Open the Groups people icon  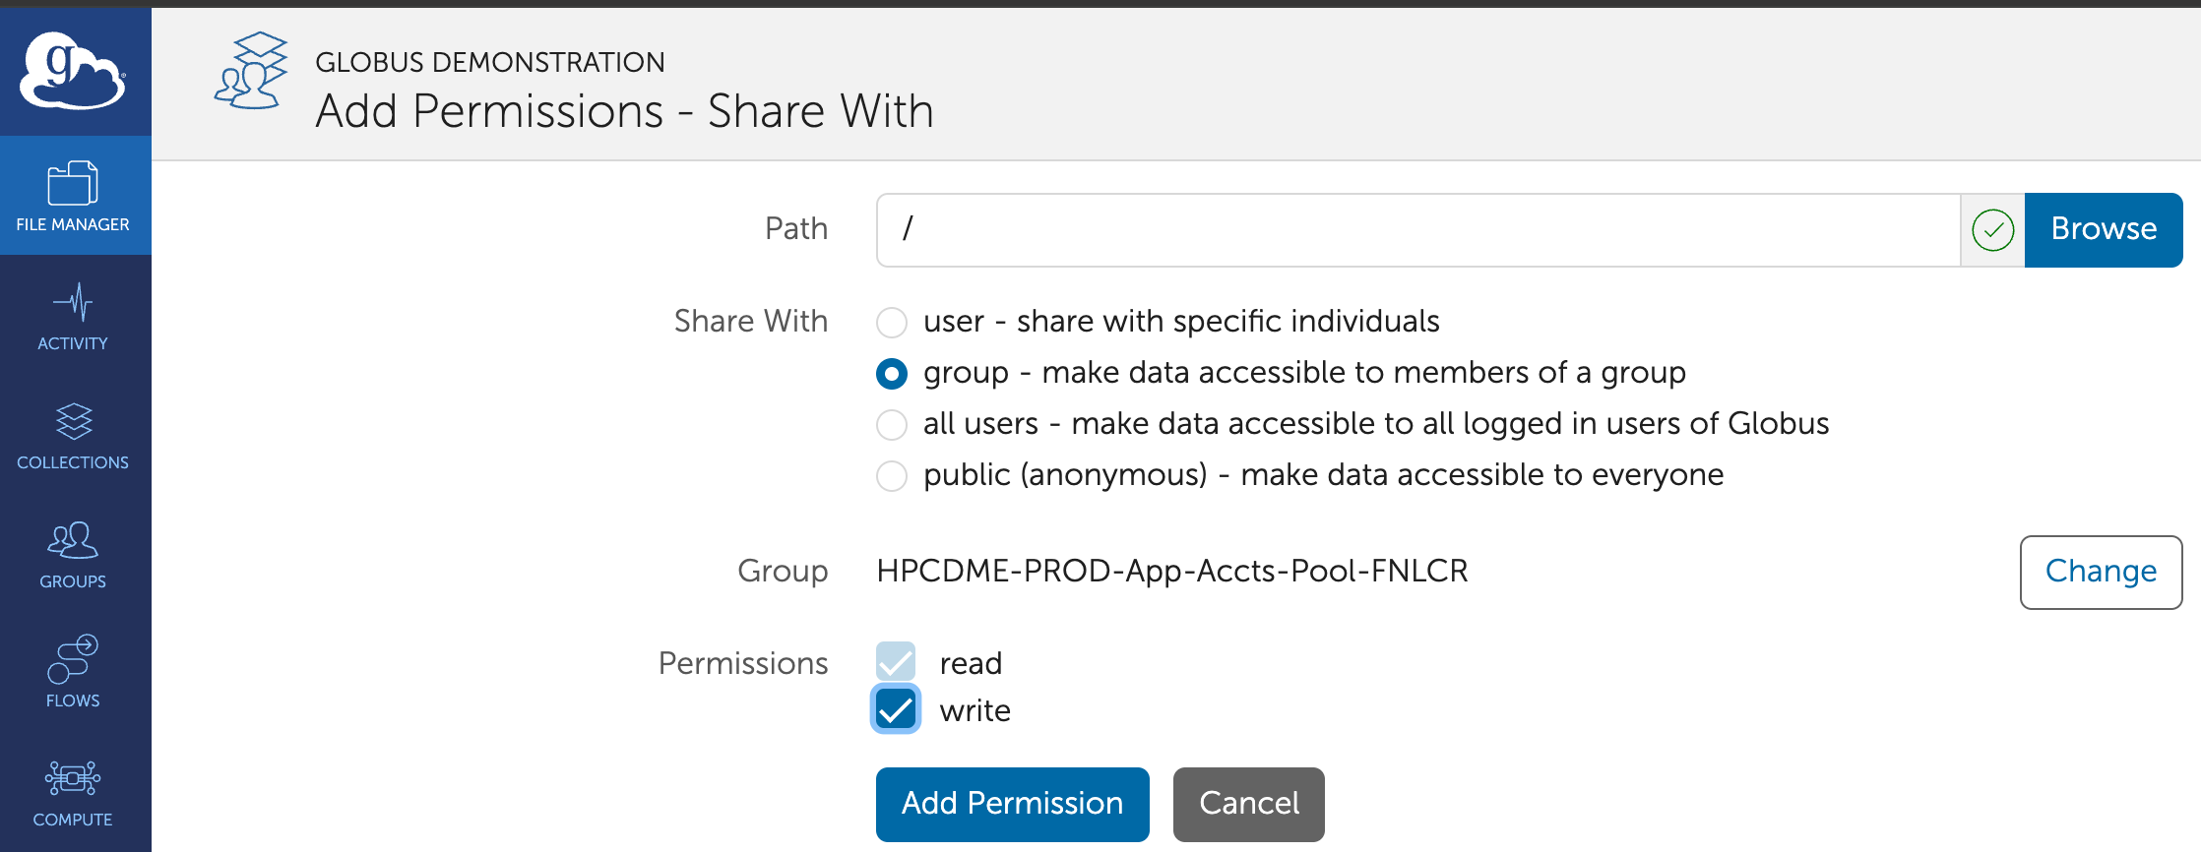[73, 541]
